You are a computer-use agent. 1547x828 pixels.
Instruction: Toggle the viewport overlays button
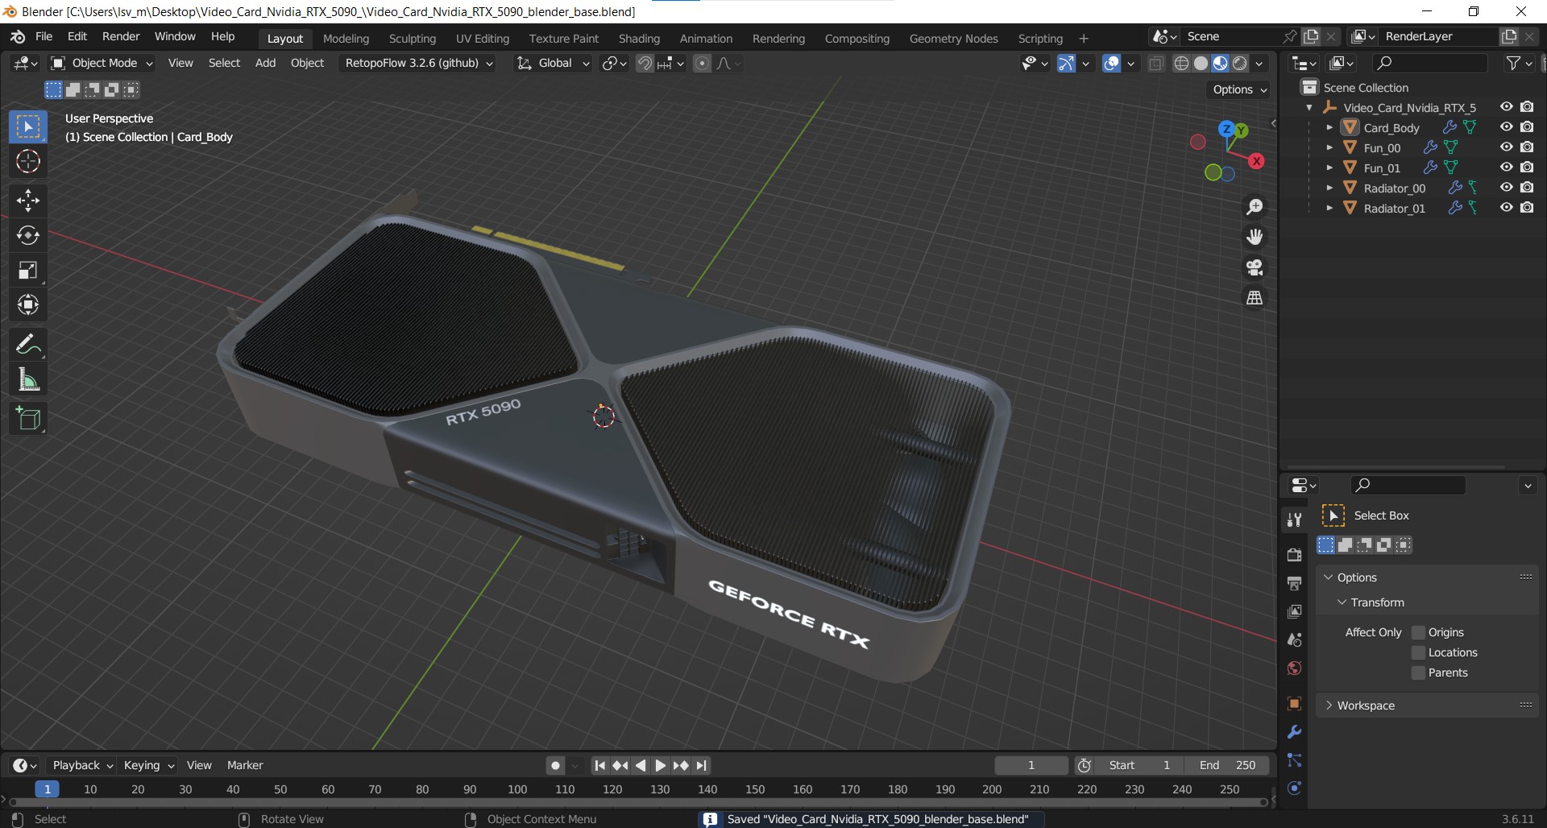tap(1112, 63)
